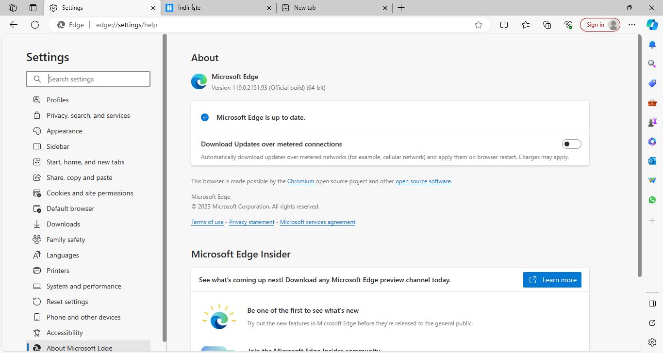Open the Games chess piece sidebar icon
Image resolution: width=663 pixels, height=353 pixels.
click(652, 122)
